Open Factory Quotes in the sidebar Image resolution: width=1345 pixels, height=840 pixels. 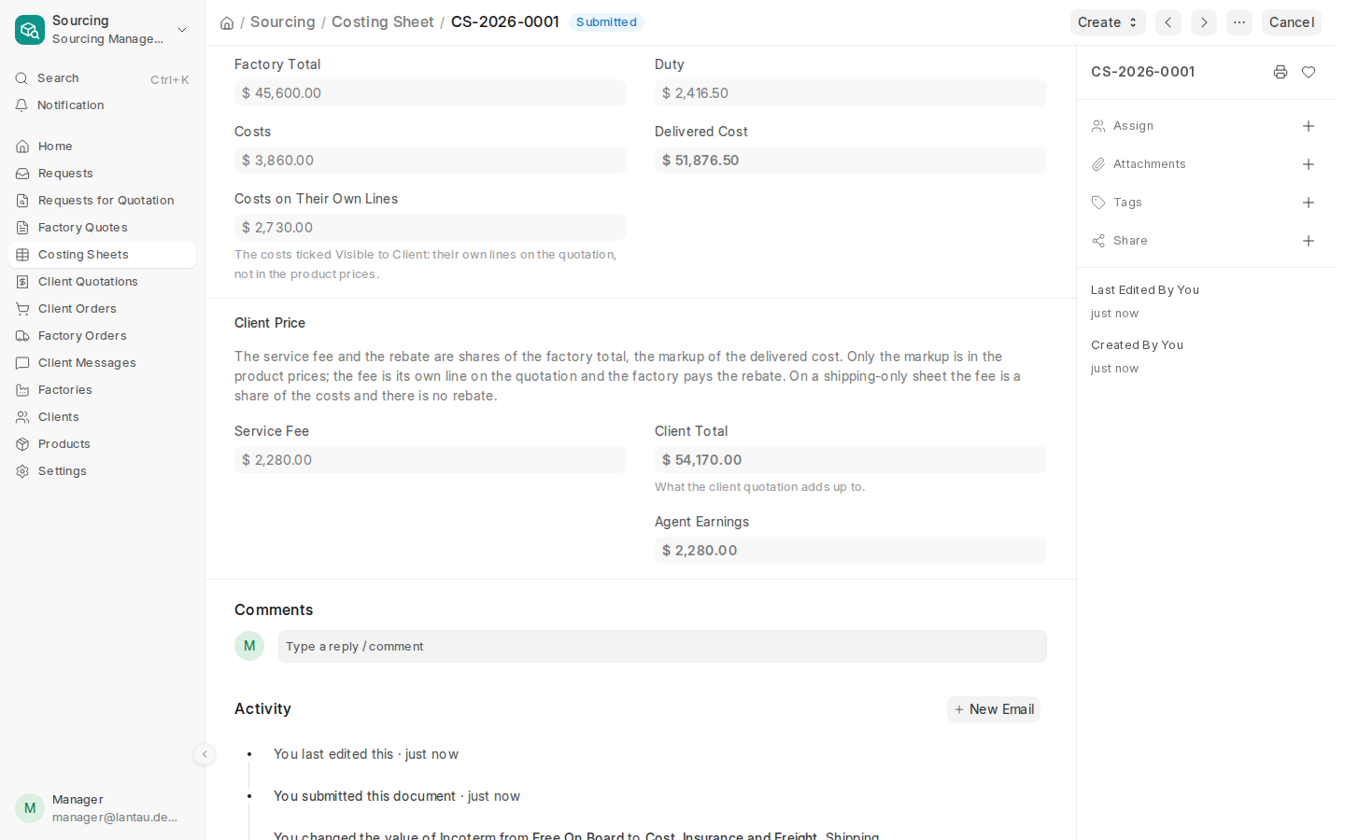click(x=103, y=228)
